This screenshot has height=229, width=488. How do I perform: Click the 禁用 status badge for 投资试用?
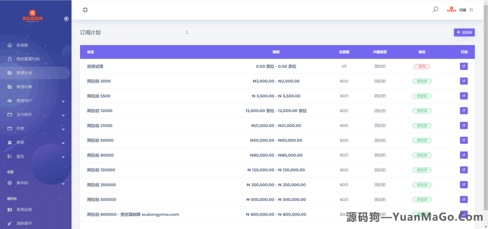pyautogui.click(x=422, y=66)
